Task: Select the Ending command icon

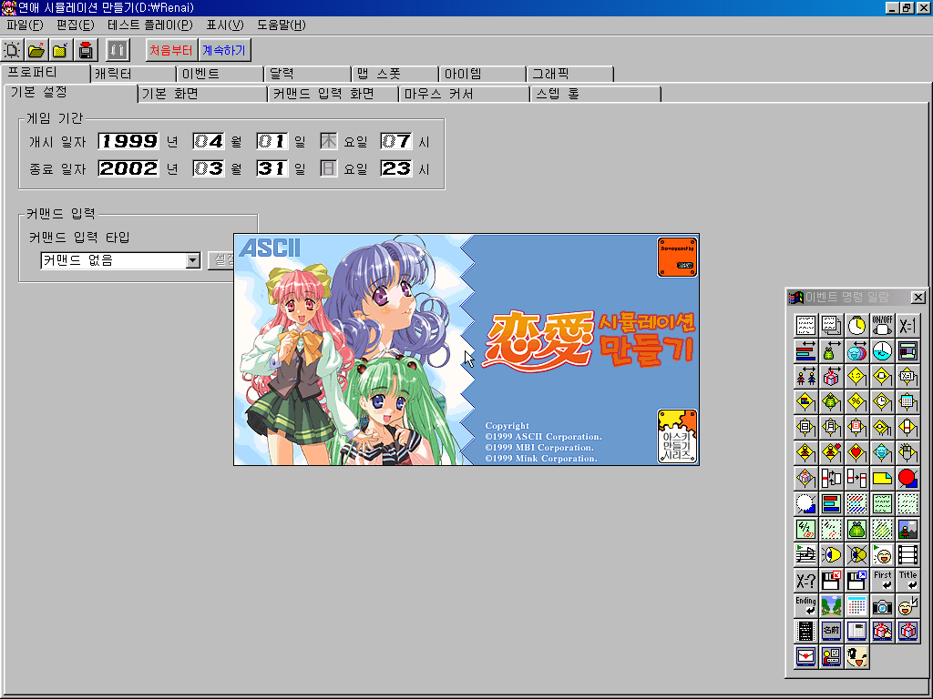Action: tap(805, 605)
